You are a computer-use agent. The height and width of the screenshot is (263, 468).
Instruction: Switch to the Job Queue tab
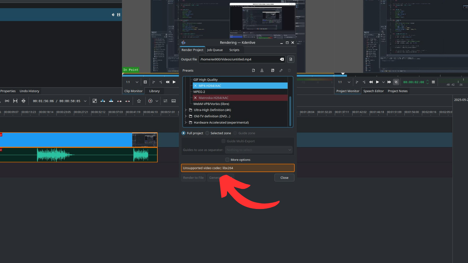pos(215,50)
